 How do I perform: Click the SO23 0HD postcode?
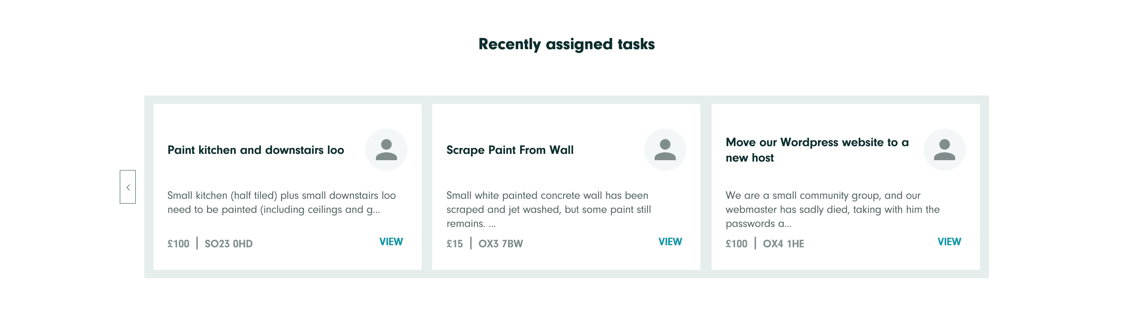[228, 243]
